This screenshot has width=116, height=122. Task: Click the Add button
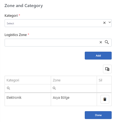[x=98, y=55]
